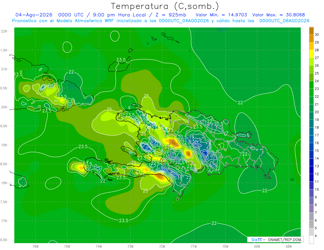324x250 pixels.
Task: Click the '17N' latitude axis label
Action: 4,221
